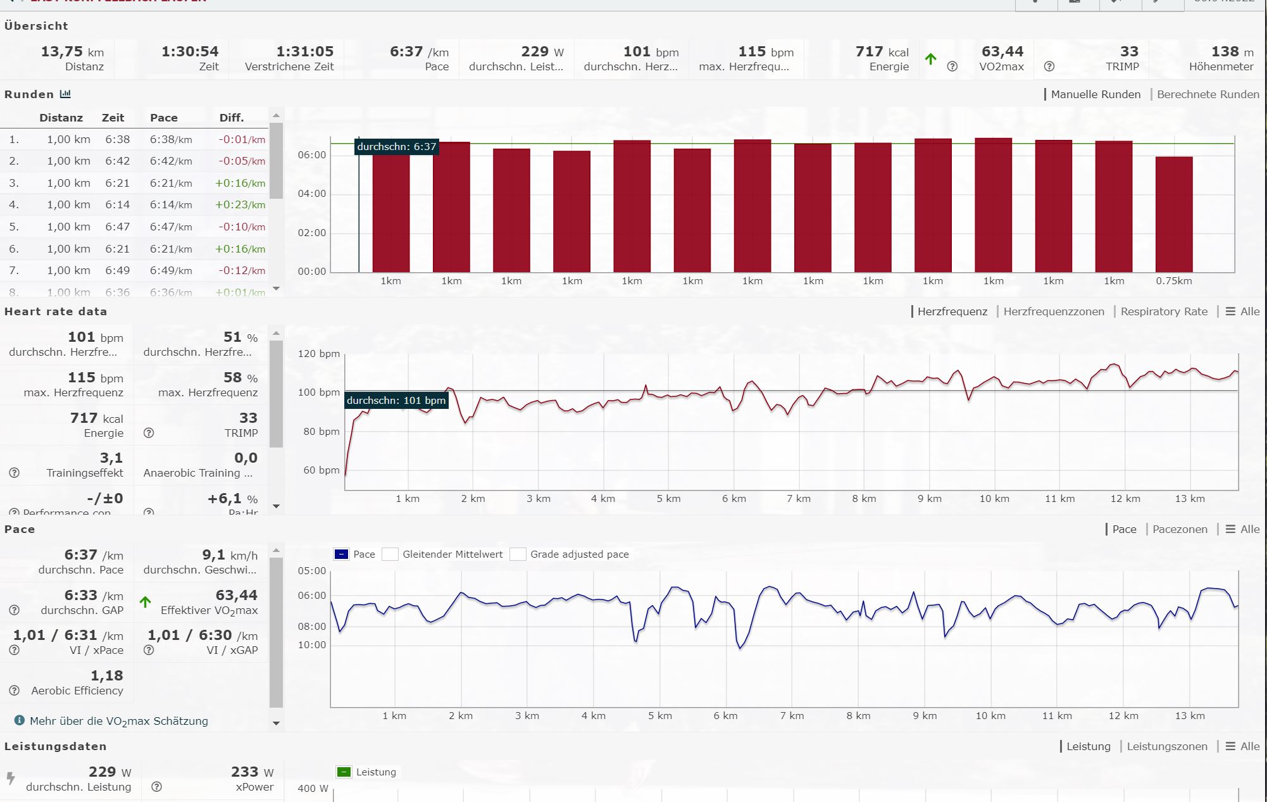Toggle the Pace series legend checkbox
1267x802 pixels.
point(341,555)
